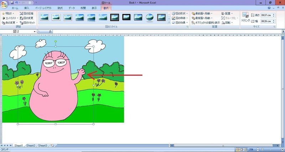Open the コントラスト contrast dropdown
285x152 pixels.
tap(10, 18)
